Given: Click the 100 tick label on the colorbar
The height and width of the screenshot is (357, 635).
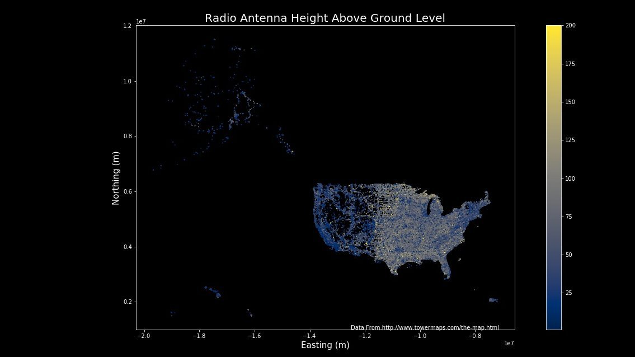Looking at the screenshot, I should 571,178.
